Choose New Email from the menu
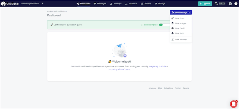The width and height of the screenshot is (239, 109). 181,28
